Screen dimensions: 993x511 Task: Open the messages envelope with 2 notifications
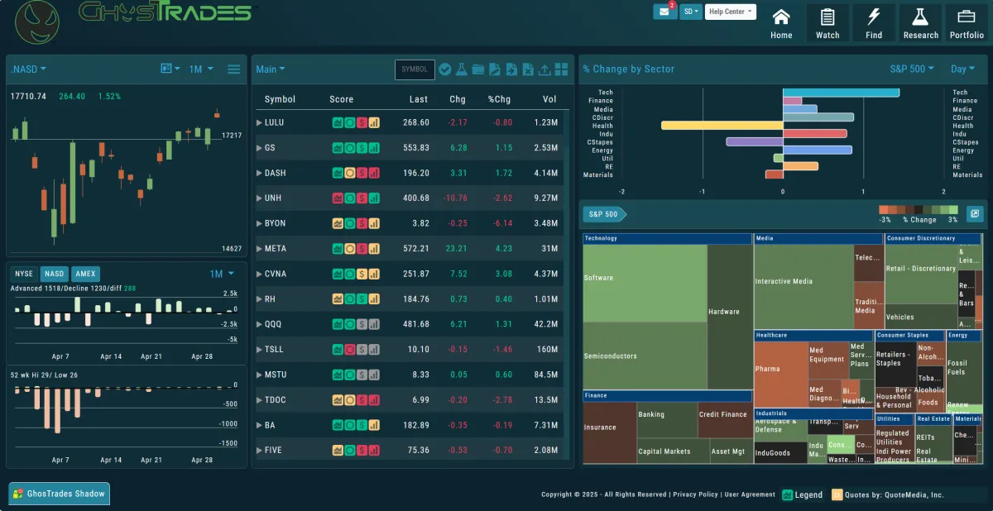click(664, 12)
